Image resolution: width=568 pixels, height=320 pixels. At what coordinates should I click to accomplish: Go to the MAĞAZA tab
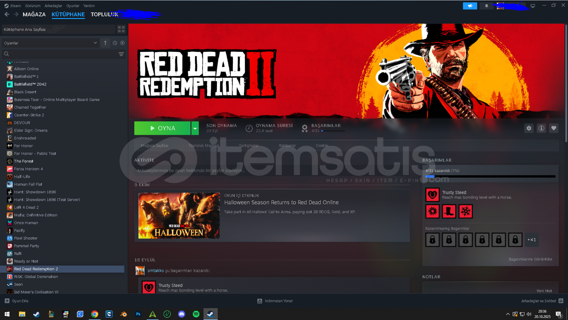pos(34,14)
